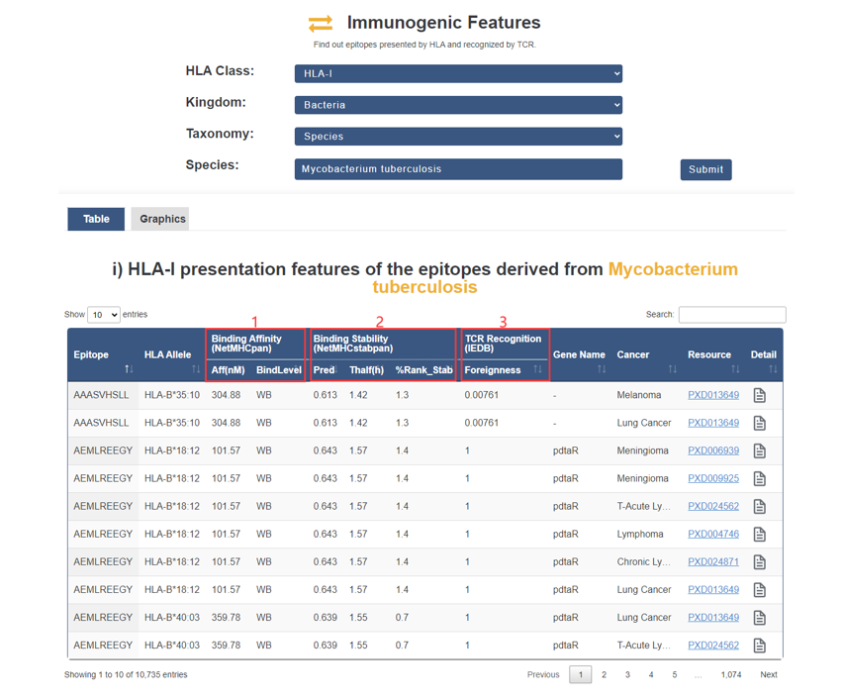
Task: Sort by Resource column arrows
Action: coord(735,369)
